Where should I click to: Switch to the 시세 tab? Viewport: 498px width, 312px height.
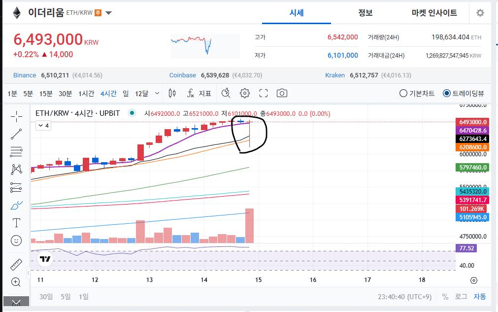point(297,13)
